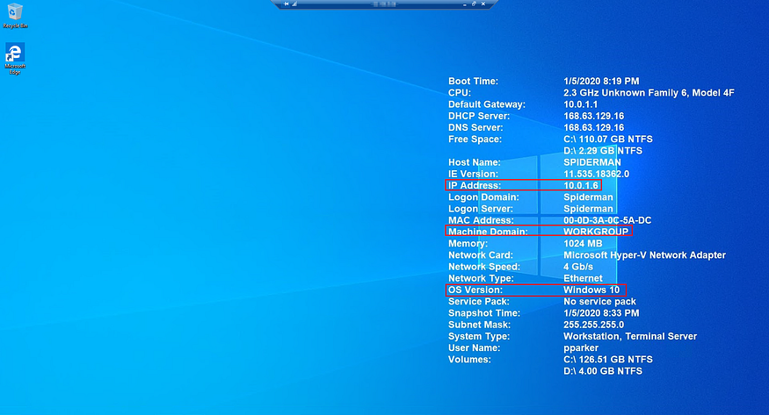Click the Network Speed value 4 Gb/s
This screenshot has width=769, height=415.
point(578,267)
